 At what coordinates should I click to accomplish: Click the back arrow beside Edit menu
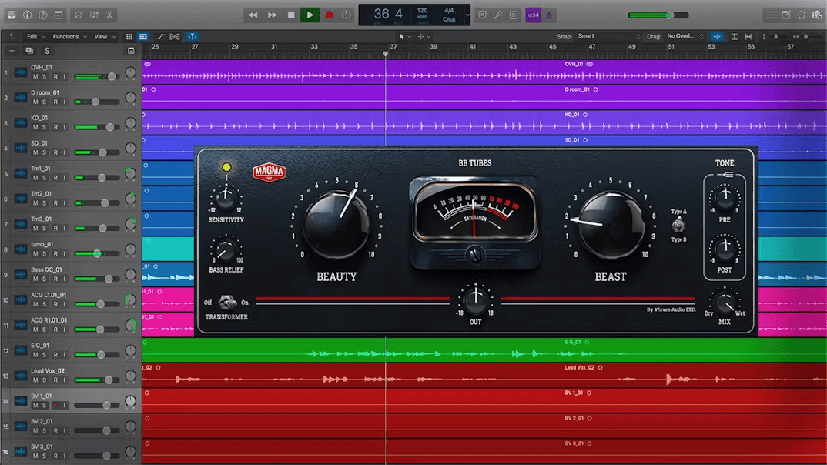(12, 36)
